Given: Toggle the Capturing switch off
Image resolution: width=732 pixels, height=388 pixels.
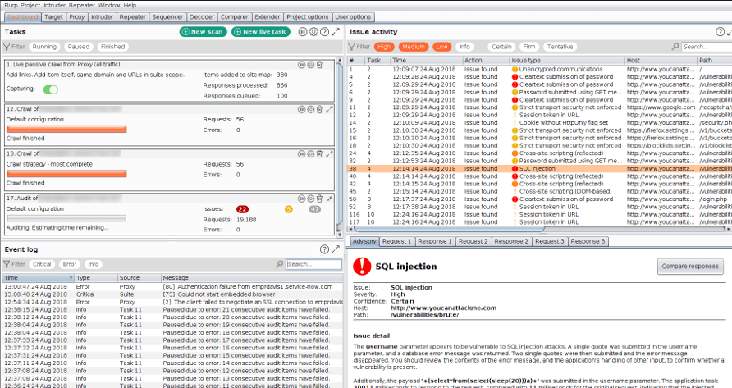Looking at the screenshot, I should (x=51, y=89).
